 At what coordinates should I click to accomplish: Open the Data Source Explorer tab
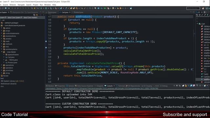[84, 86]
